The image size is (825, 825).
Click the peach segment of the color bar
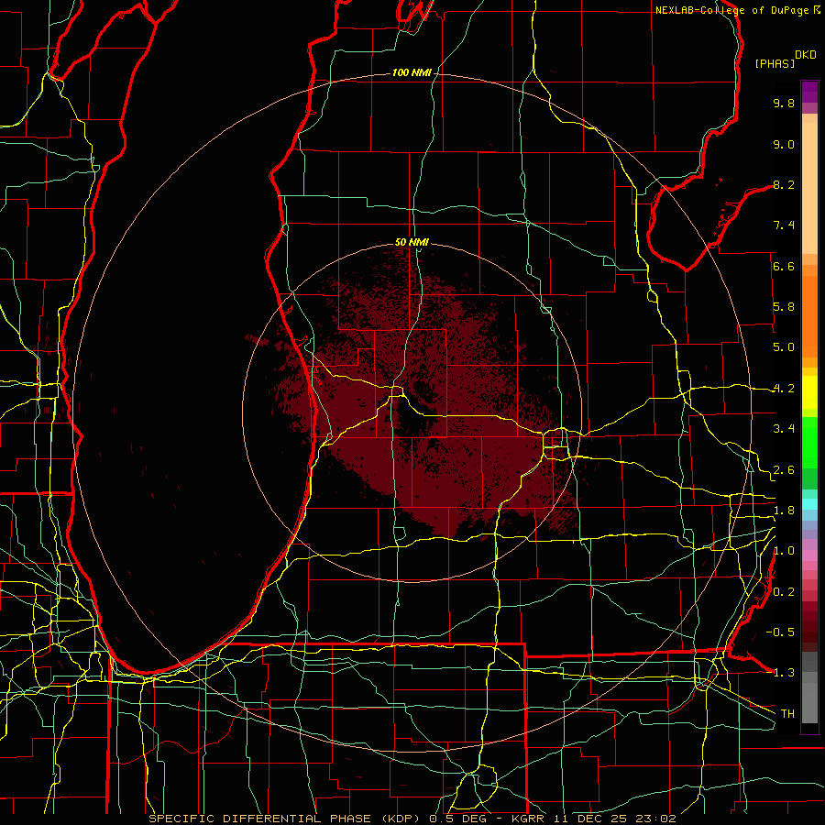809,188
